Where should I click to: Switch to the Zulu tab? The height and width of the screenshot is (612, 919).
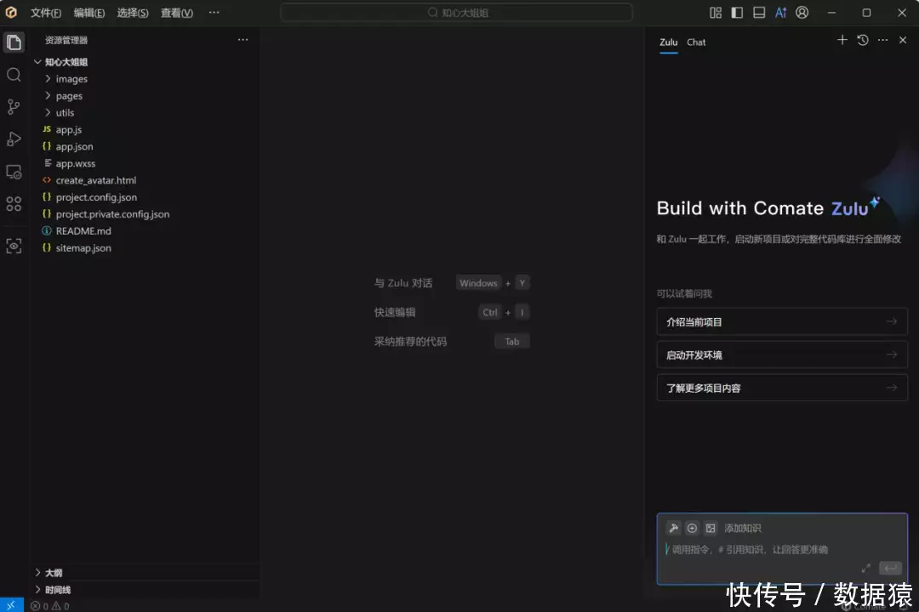tap(668, 42)
